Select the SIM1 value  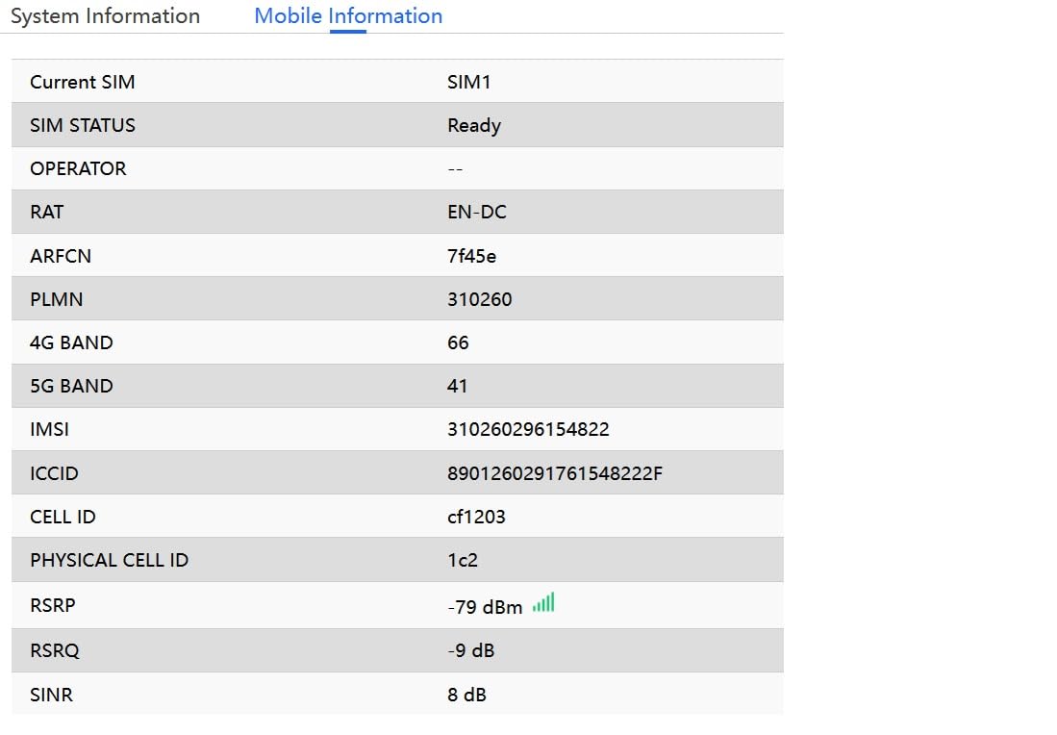click(469, 82)
